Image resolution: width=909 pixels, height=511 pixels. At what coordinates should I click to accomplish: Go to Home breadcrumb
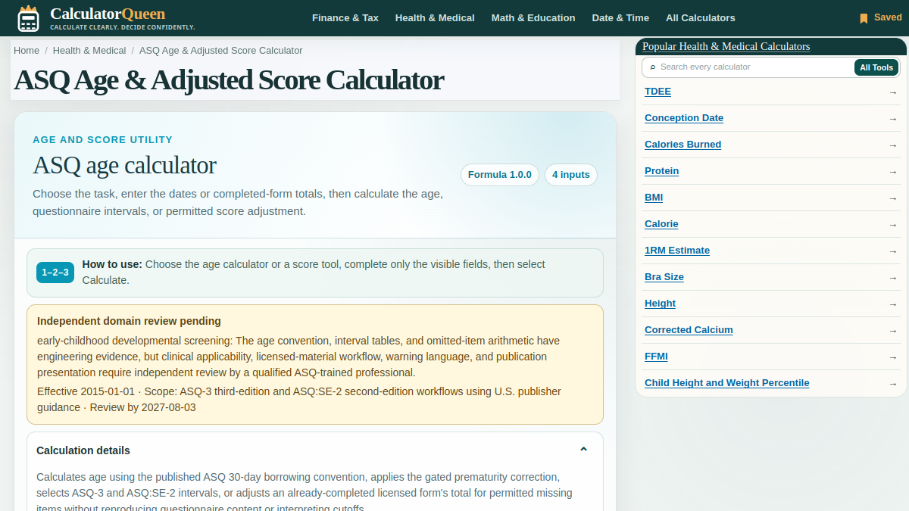27,51
